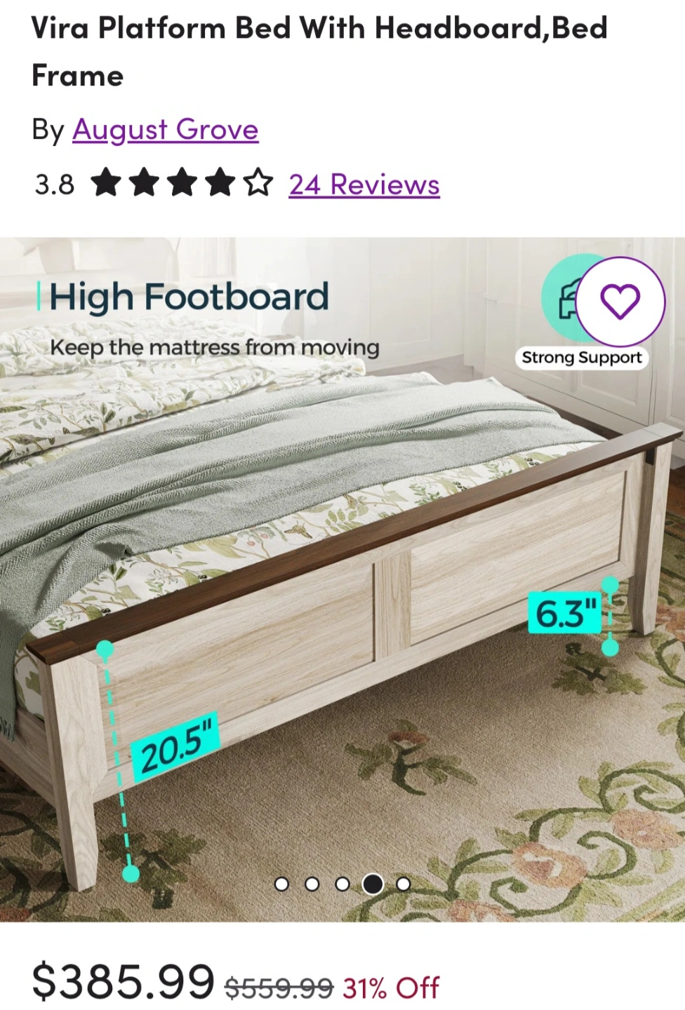Go to the second carousel image dot

pos(312,884)
